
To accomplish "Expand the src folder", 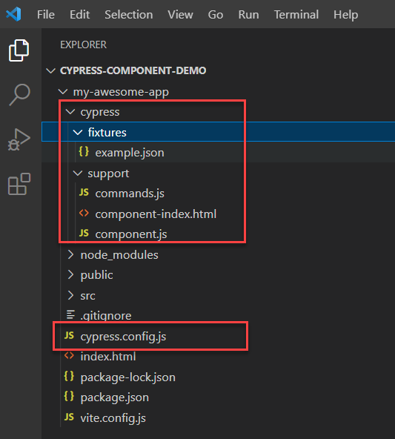I will pos(70,295).
